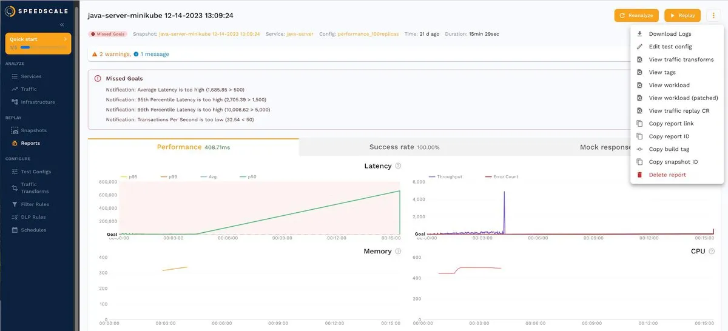
Task: Click the Copy build tag icon
Action: coord(639,149)
